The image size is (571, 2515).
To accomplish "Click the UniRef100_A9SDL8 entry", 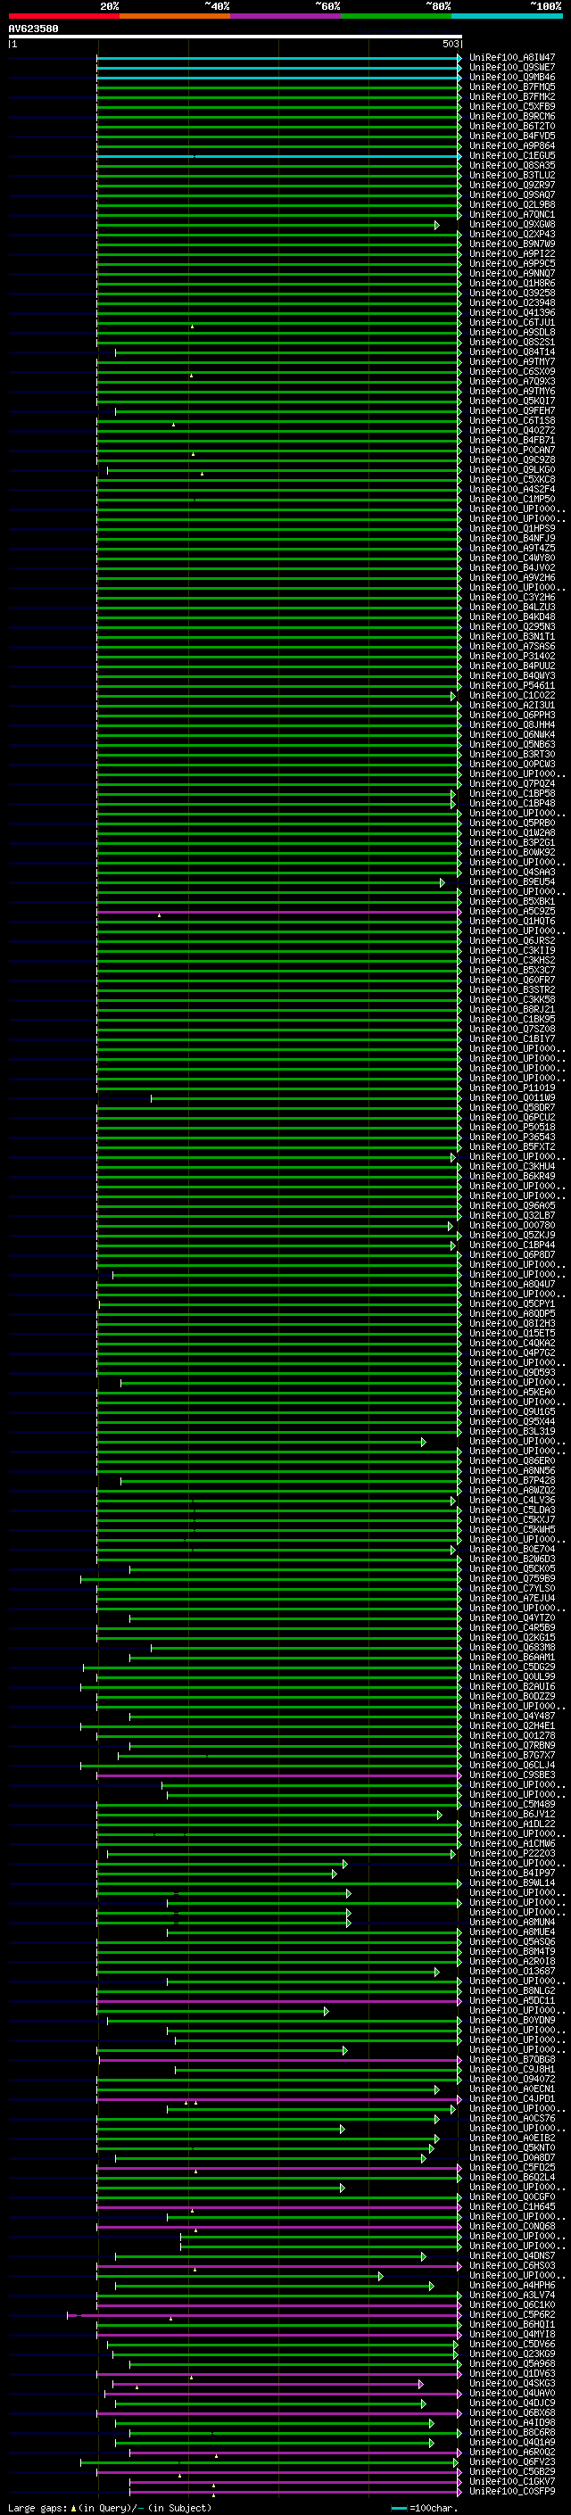I will 511,333.
